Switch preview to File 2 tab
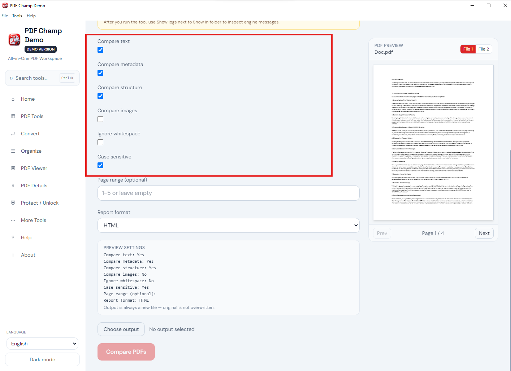Viewport: 511px width, 371px height. (x=484, y=49)
